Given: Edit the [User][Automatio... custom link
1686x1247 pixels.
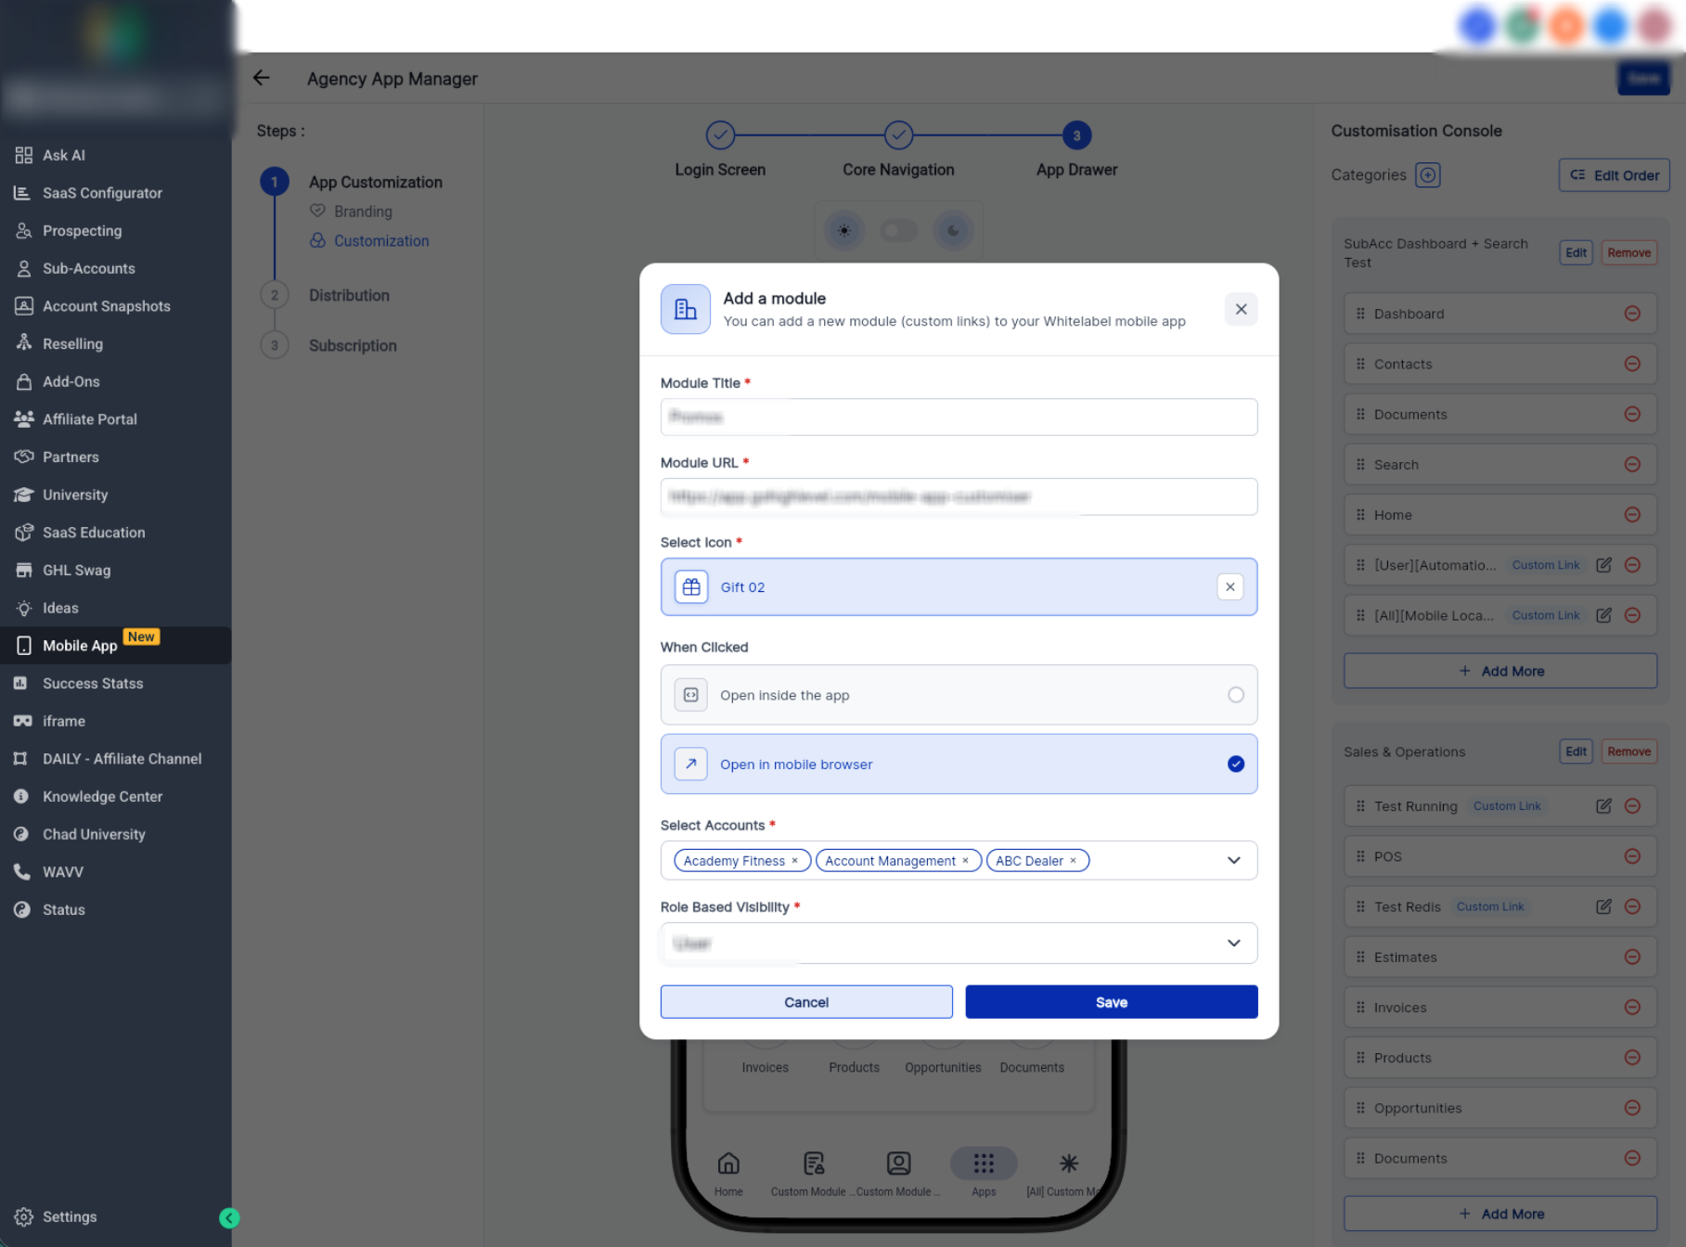Looking at the screenshot, I should [1603, 565].
